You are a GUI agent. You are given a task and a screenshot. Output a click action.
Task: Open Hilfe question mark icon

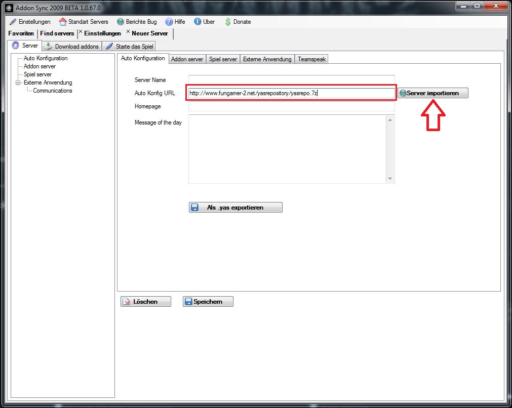click(169, 22)
